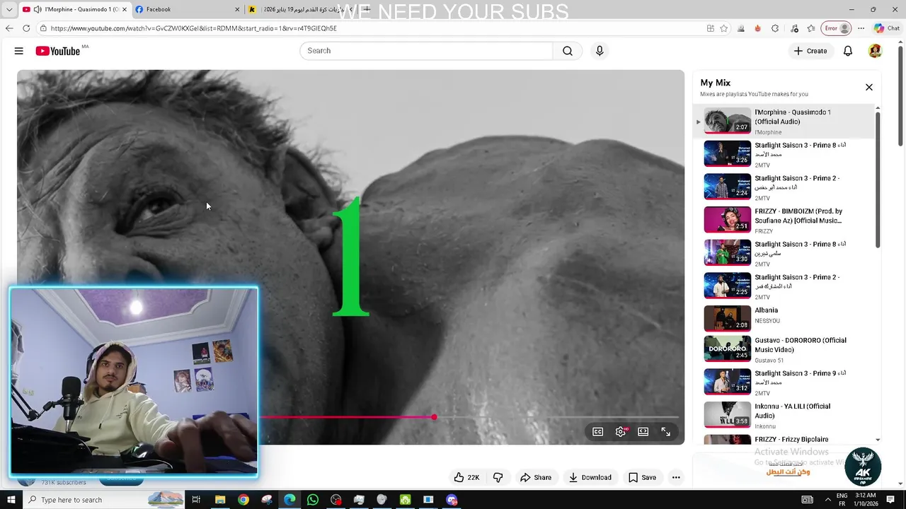The height and width of the screenshot is (509, 906).
Task: Play Gustavo - DORORORO playlist video
Action: (x=784, y=349)
